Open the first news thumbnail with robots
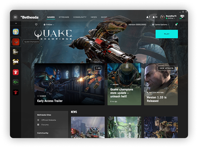The width and height of the screenshot is (198, 148). [88, 127]
